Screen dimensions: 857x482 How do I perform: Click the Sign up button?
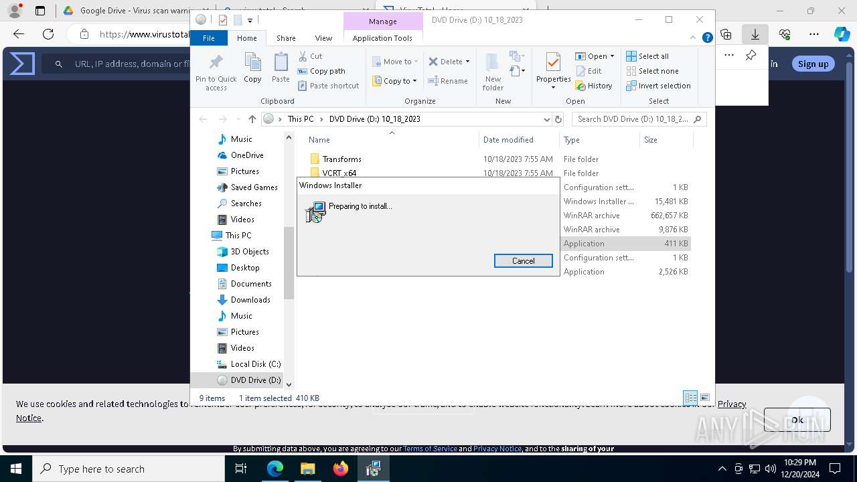[813, 64]
